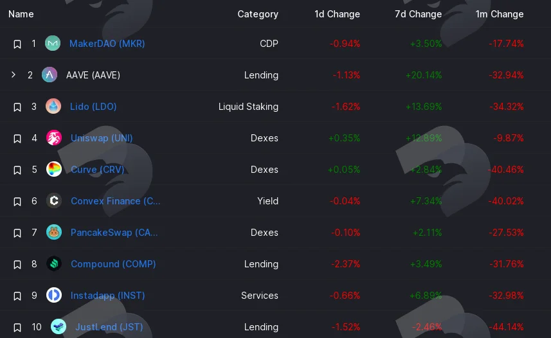Click the Compound green logo icon
This screenshot has height=338, width=551.
54,263
